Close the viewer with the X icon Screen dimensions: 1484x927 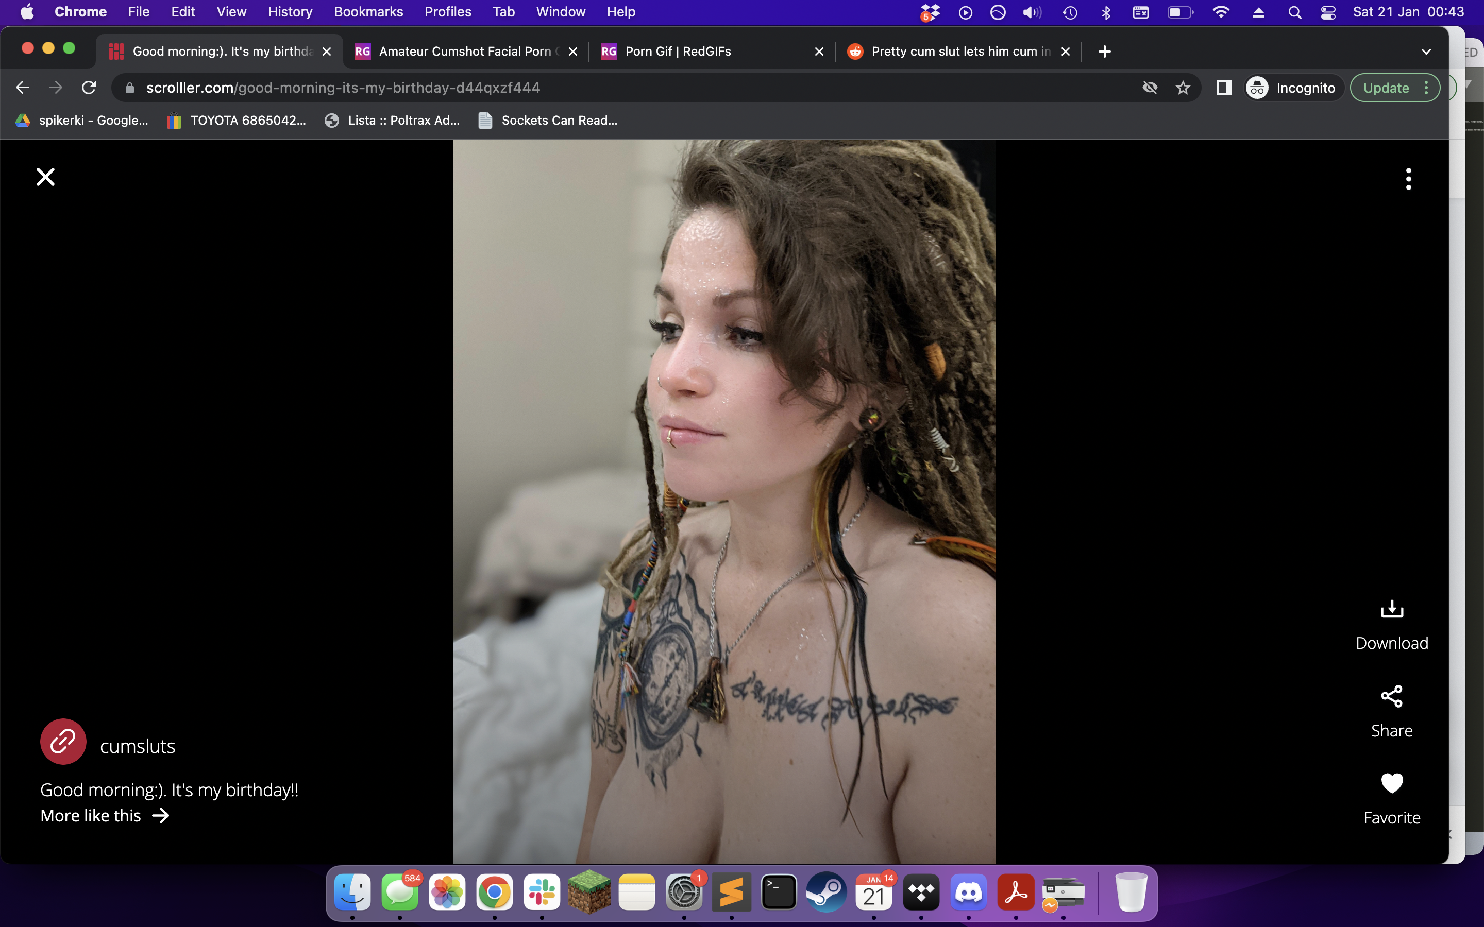(x=45, y=177)
